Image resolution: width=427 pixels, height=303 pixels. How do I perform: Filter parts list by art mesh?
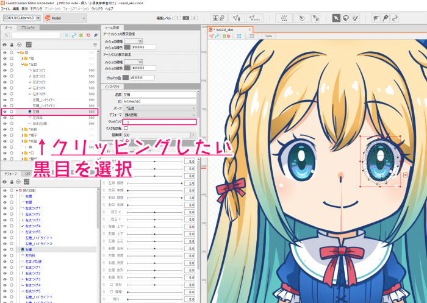(66, 35)
